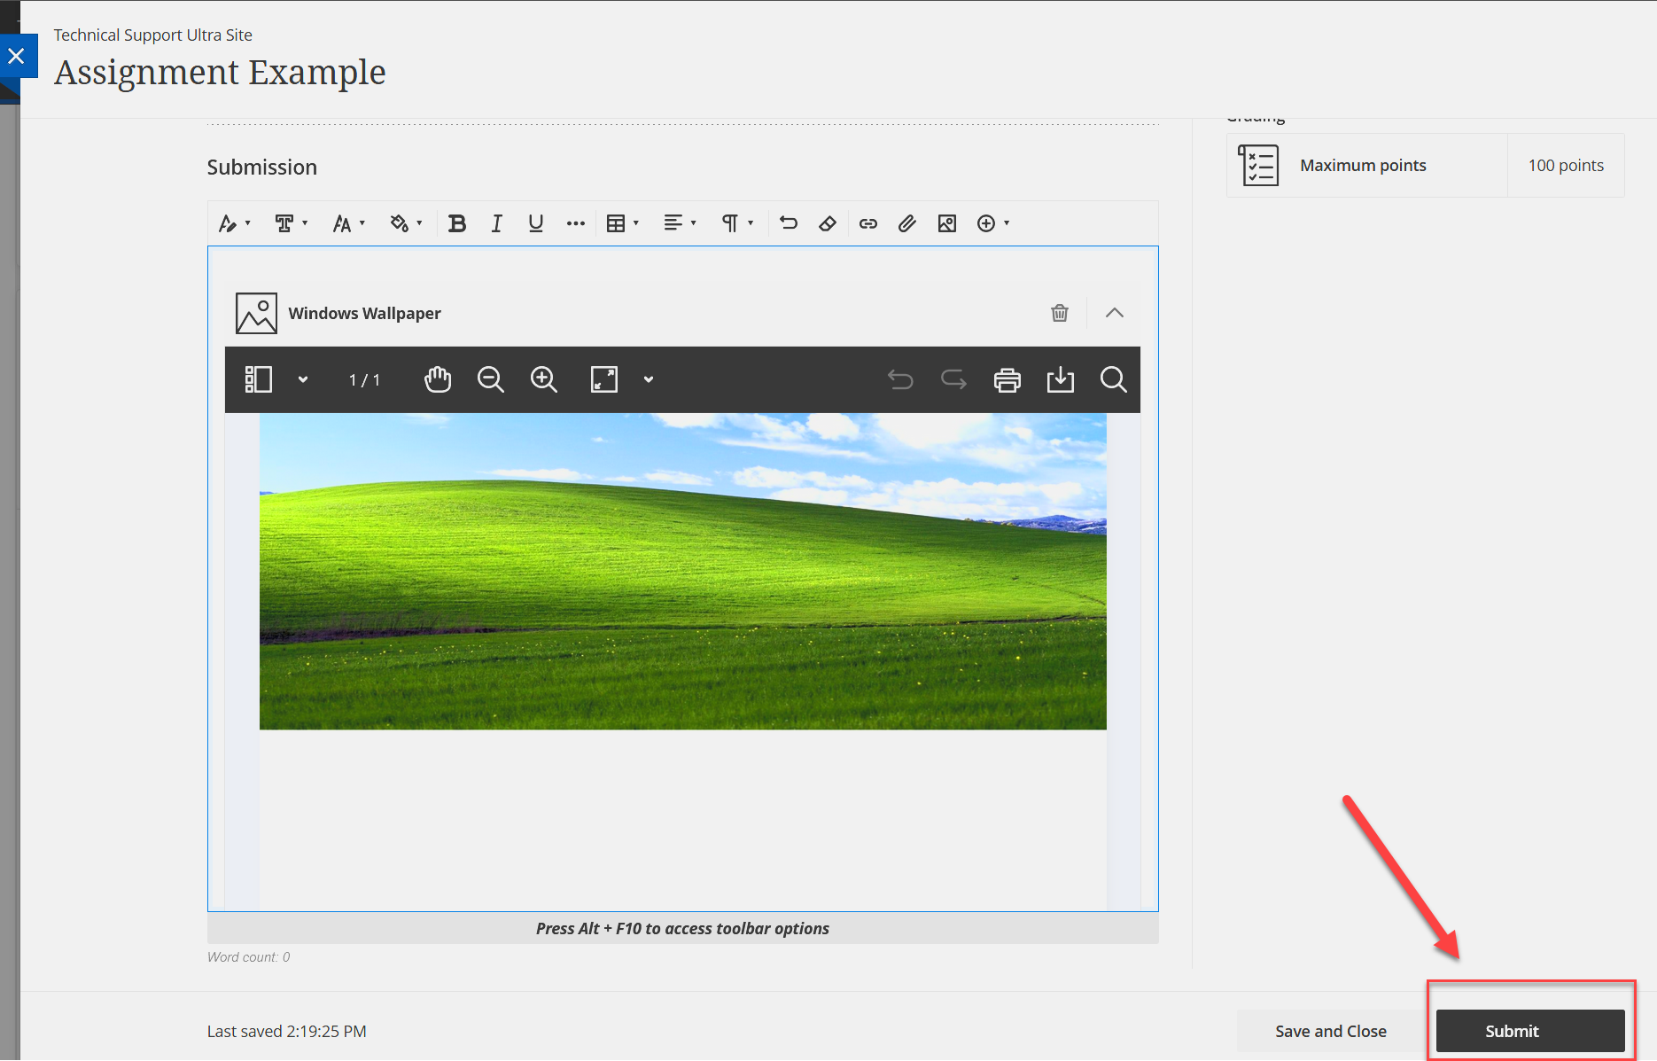The width and height of the screenshot is (1657, 1061).
Task: Open the font family dropdown
Action: (291, 223)
